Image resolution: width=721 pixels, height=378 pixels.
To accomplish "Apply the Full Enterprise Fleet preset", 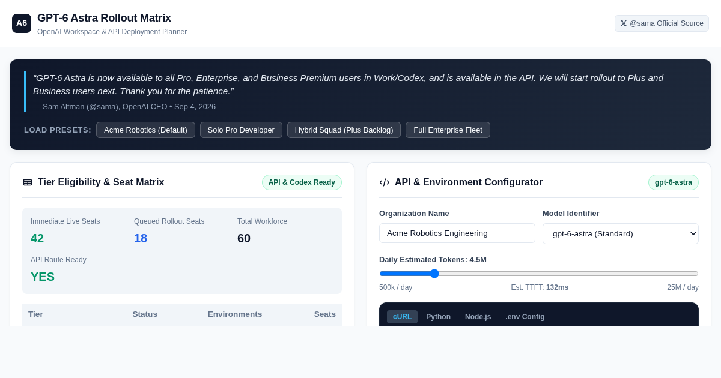I will 448,130.
